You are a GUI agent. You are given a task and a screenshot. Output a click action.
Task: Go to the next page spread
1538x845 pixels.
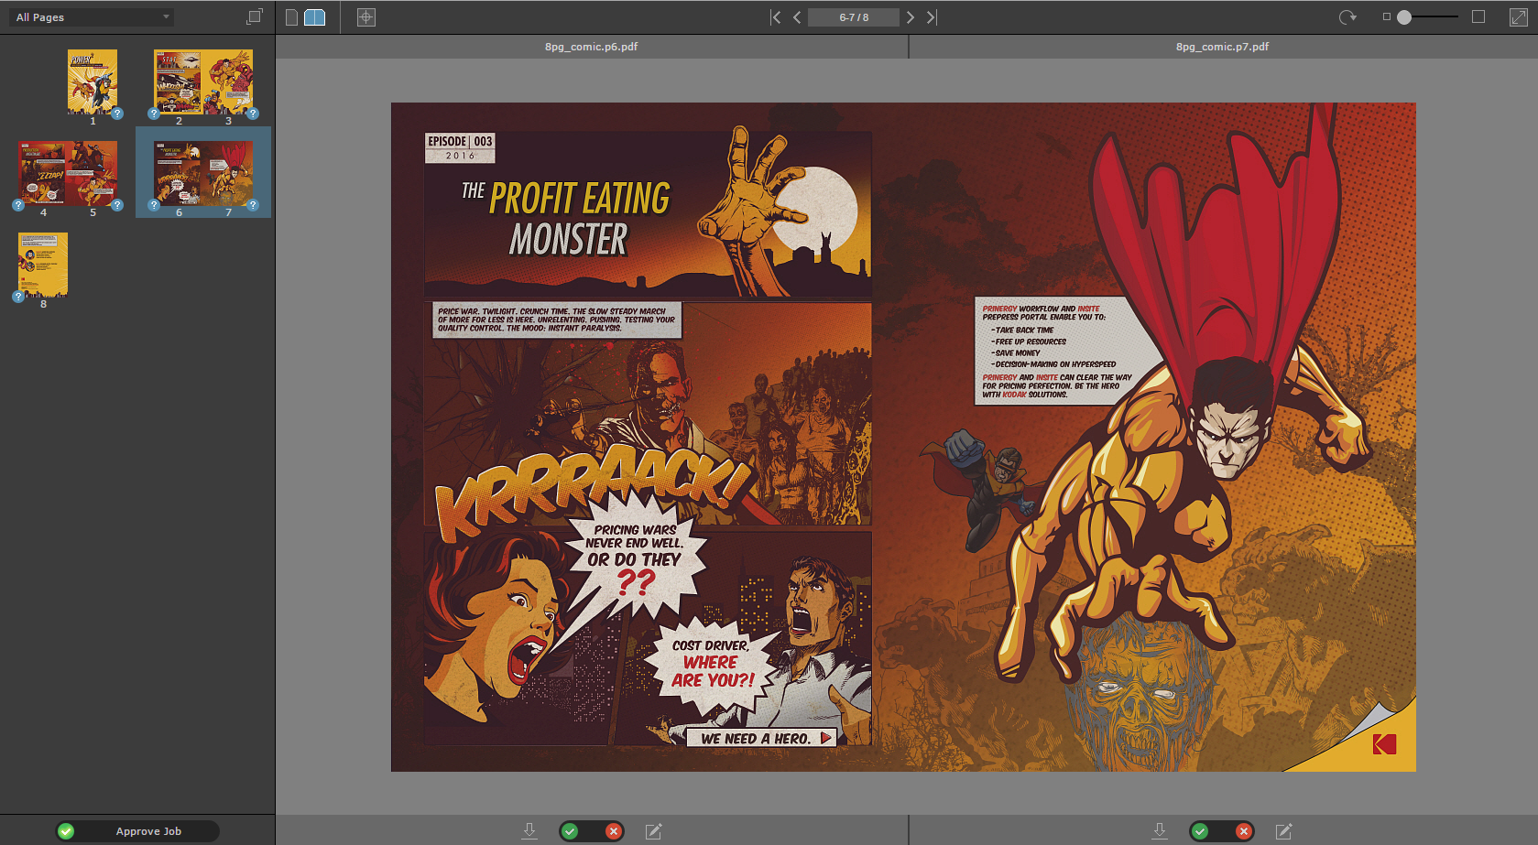click(x=910, y=17)
